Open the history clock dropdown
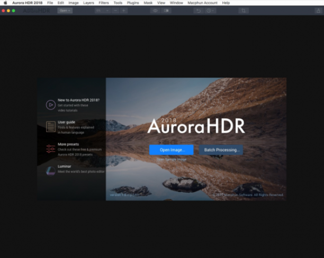The height and width of the screenshot is (258, 324). (x=210, y=11)
